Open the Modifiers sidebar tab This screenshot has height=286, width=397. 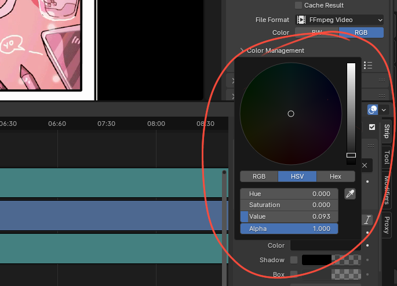(x=387, y=190)
